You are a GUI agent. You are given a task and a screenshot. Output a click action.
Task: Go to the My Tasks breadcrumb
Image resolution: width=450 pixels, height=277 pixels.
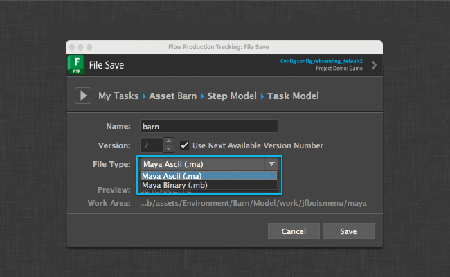pos(118,96)
